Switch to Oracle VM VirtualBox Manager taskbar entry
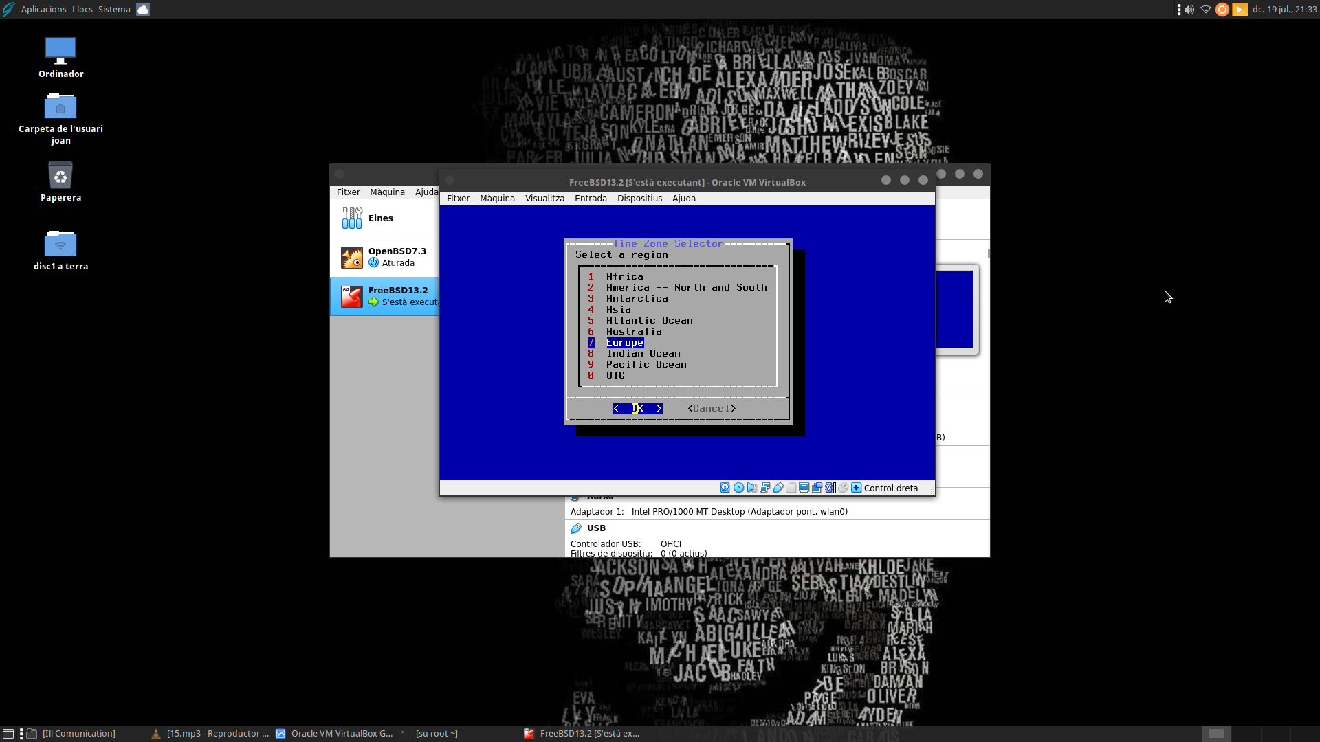This screenshot has width=1320, height=742. [335, 734]
